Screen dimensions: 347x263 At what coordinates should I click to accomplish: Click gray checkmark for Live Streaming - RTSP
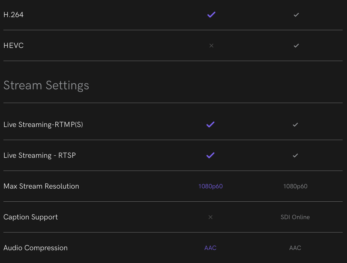295,156
